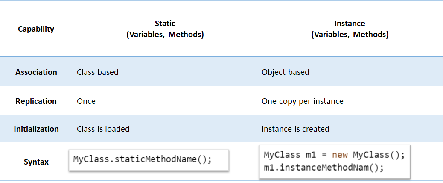Image resolution: width=443 pixels, height=183 pixels.
Task: Select the Association row label
Action: 36,72
